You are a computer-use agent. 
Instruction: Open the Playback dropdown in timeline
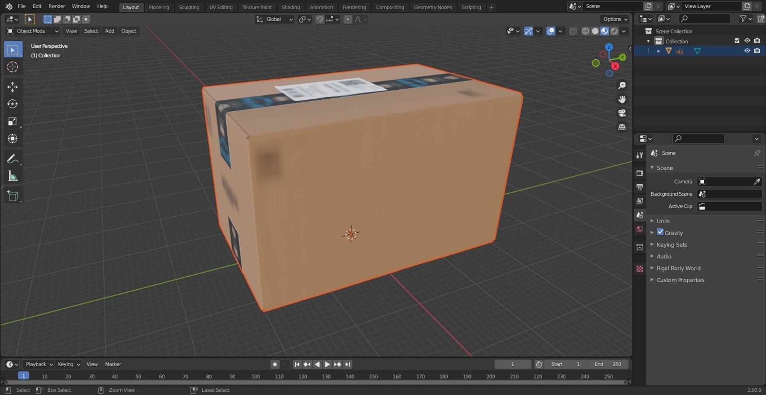[x=39, y=364]
